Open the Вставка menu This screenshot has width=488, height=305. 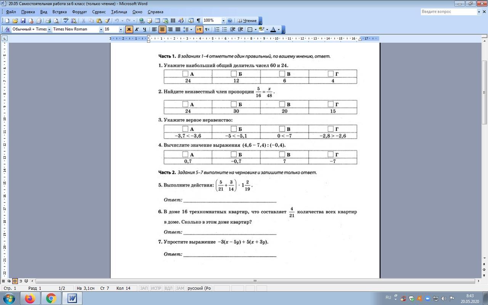59,12
